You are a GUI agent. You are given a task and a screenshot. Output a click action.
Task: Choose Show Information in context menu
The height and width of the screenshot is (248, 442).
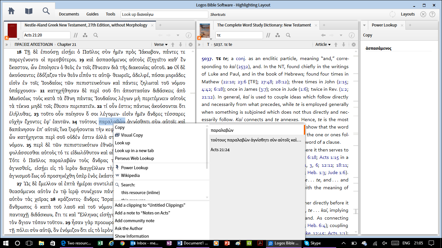click(x=161, y=236)
